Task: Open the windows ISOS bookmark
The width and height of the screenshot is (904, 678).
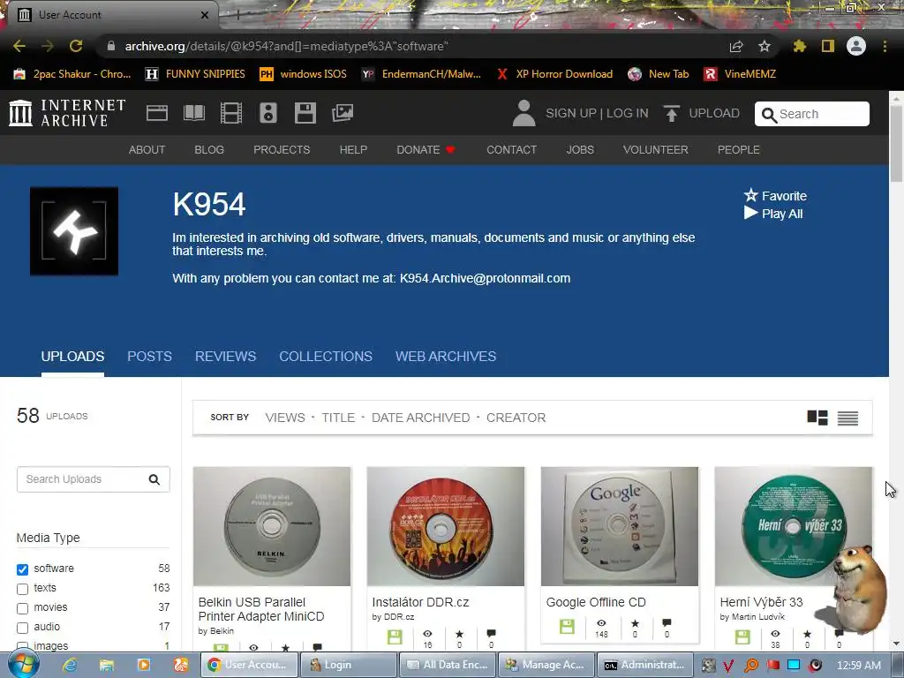Action: [304, 74]
